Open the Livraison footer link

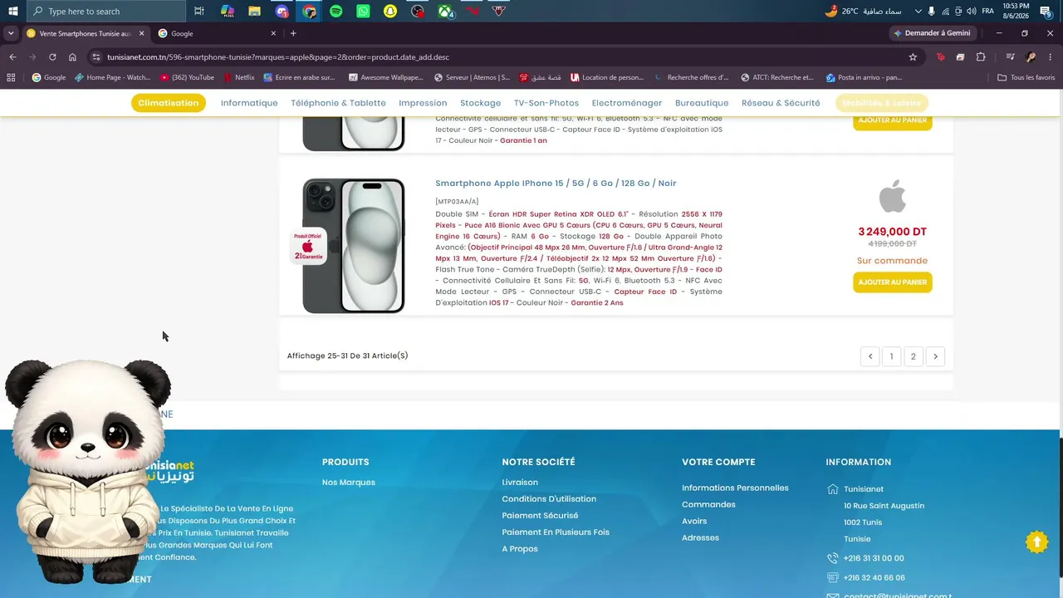[520, 483]
